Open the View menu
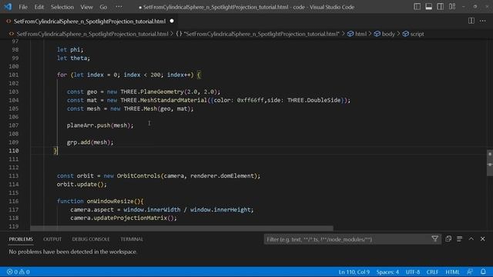493x277 pixels. coord(86,7)
